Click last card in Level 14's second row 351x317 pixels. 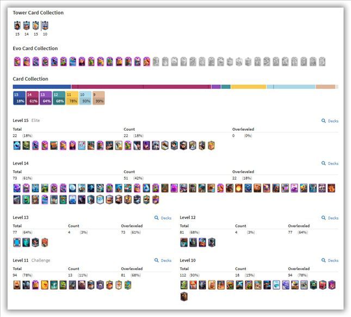tap(156, 199)
